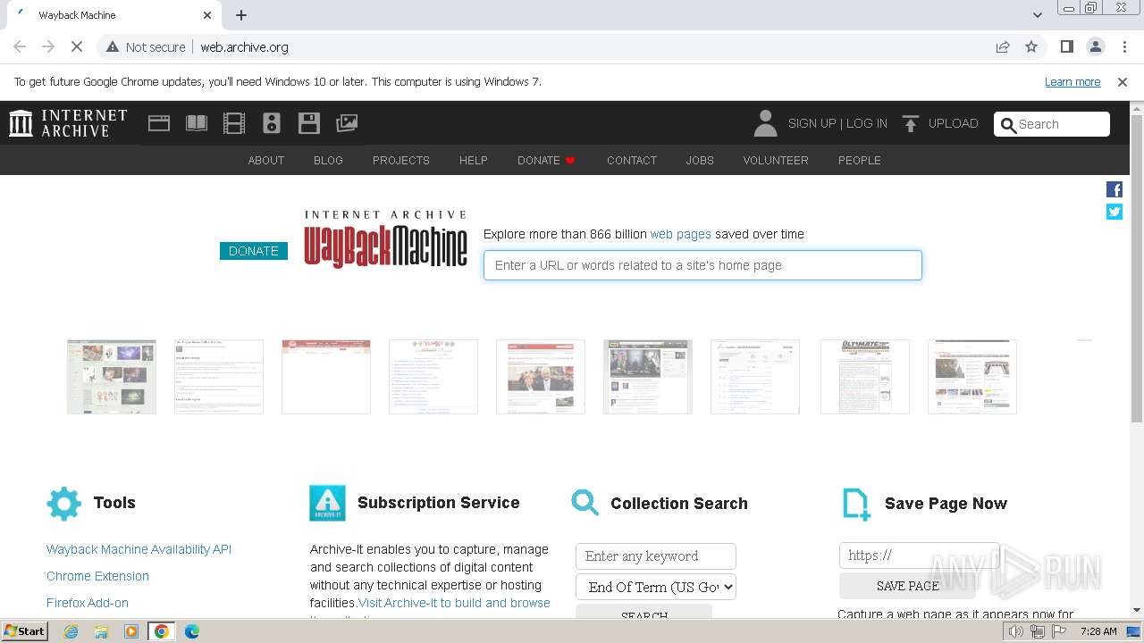1144x643 pixels.
Task: Open the End Of Term collection dropdown
Action: (x=656, y=587)
